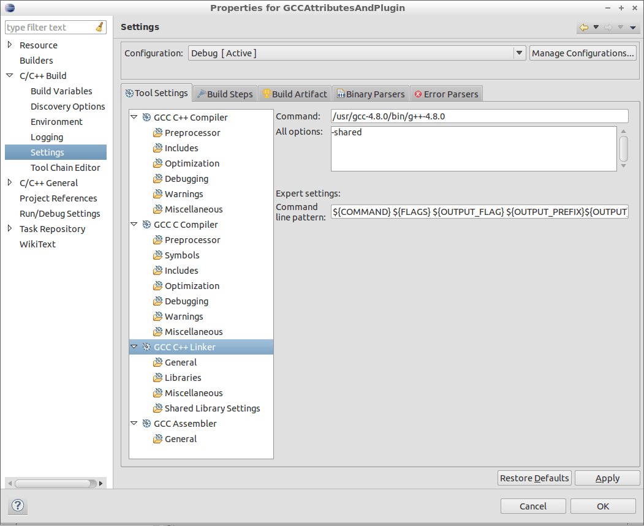
Task: Click the Command input field
Action: click(x=479, y=116)
